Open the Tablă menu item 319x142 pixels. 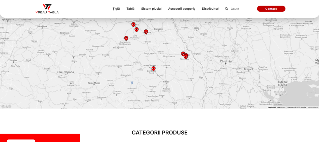[130, 9]
